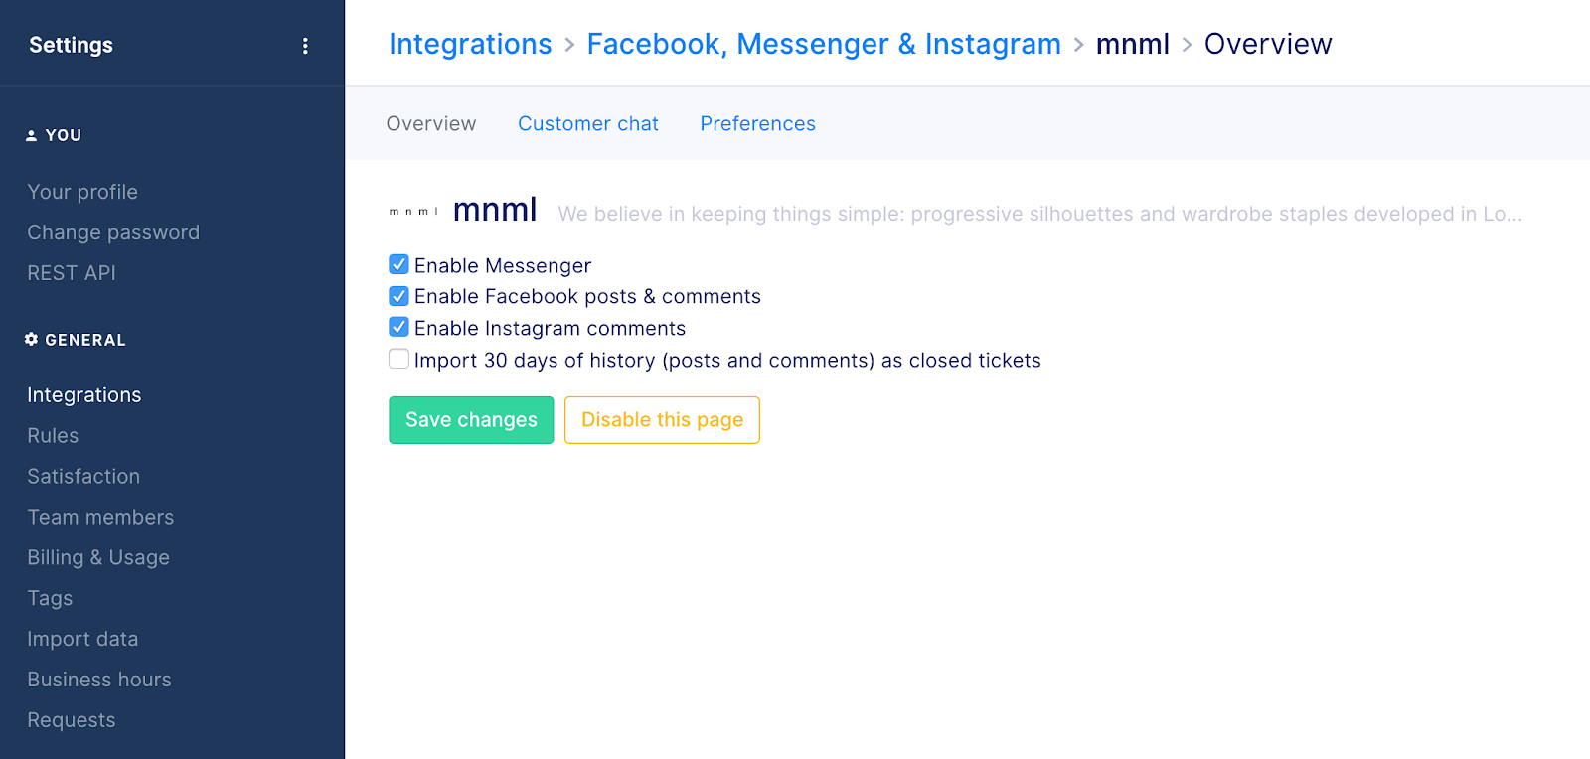Open Billing & Usage settings
Screen dimensions: 1590x759
98,557
